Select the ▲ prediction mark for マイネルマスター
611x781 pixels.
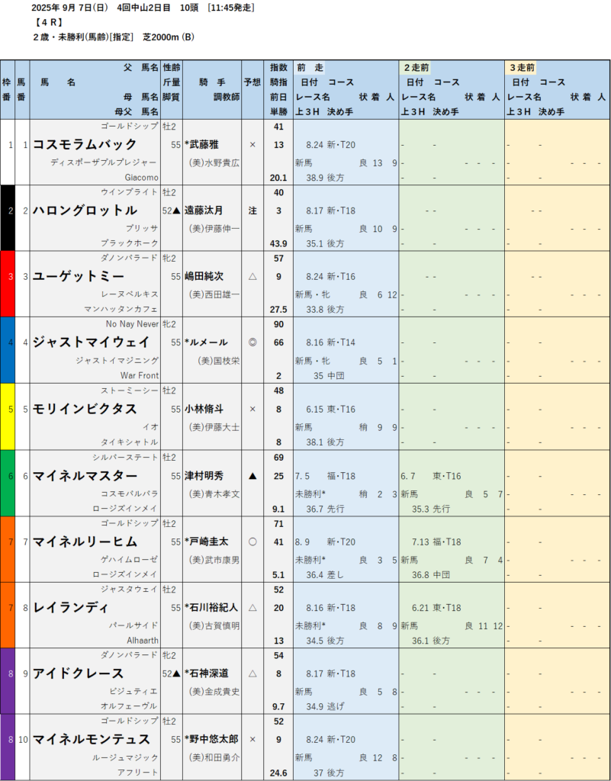coord(252,476)
